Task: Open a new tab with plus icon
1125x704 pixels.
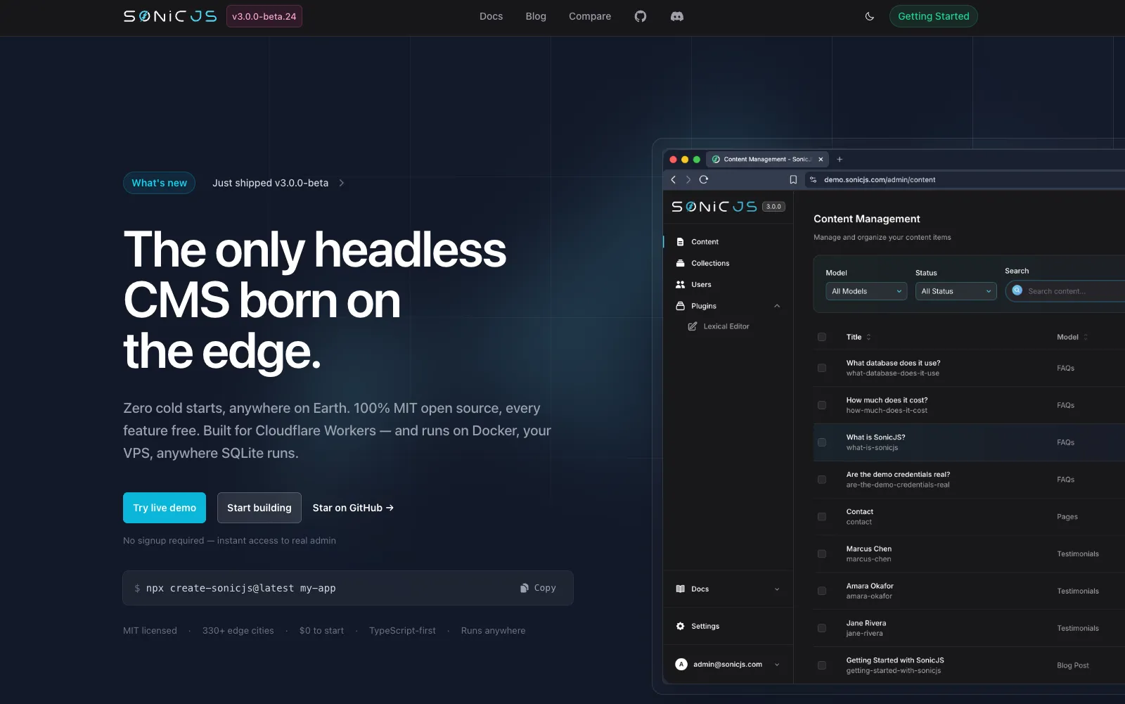Action: [840, 159]
